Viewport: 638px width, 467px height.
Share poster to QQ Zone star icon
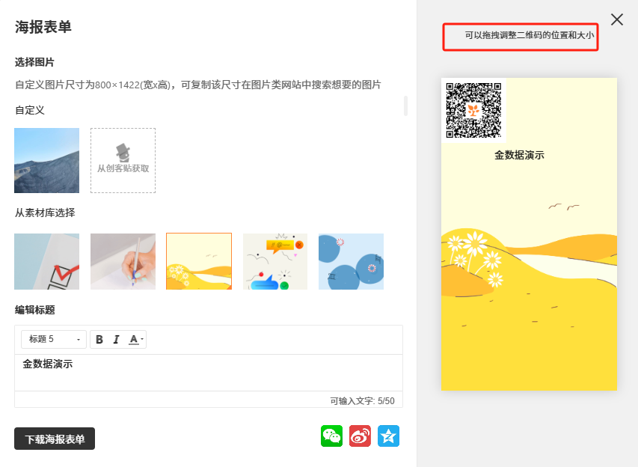389,436
